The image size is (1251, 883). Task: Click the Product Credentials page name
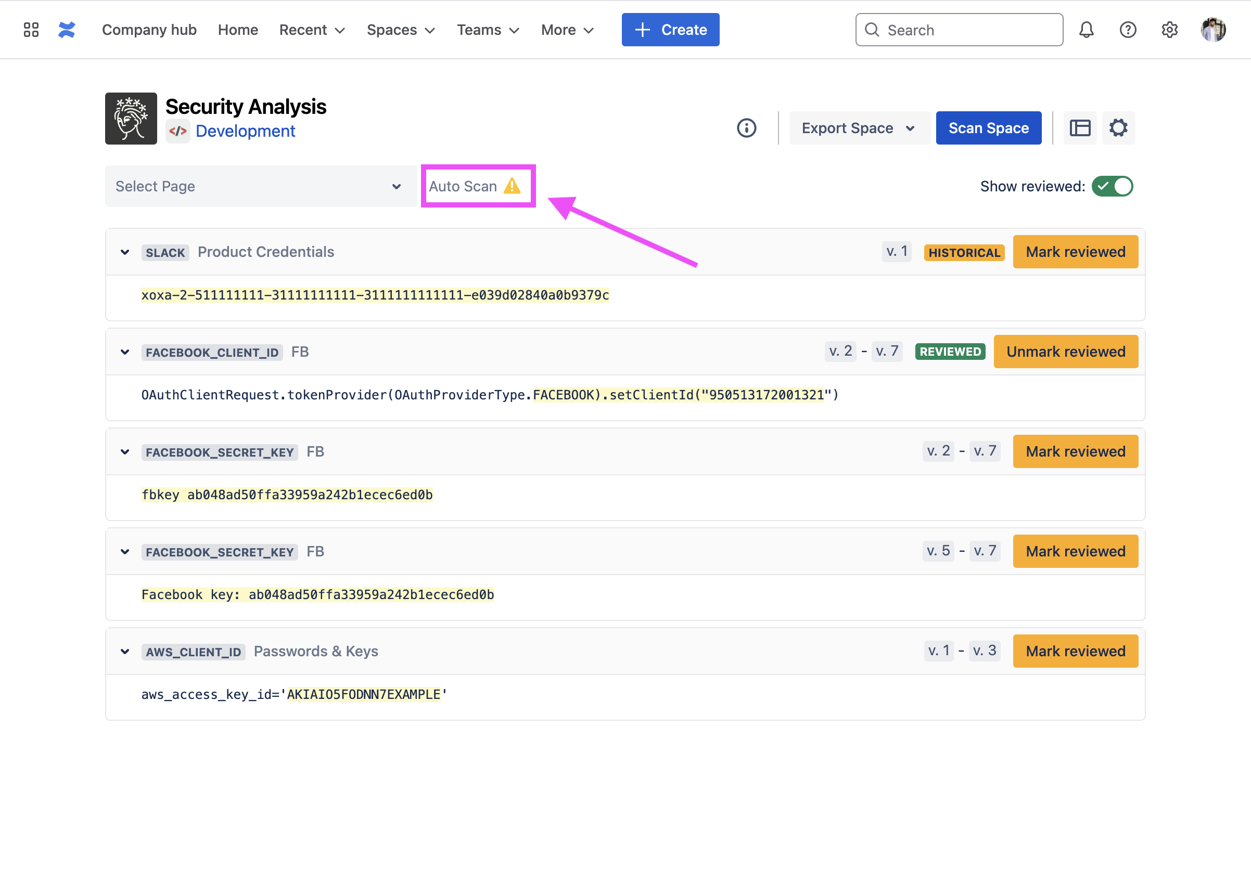tap(266, 252)
